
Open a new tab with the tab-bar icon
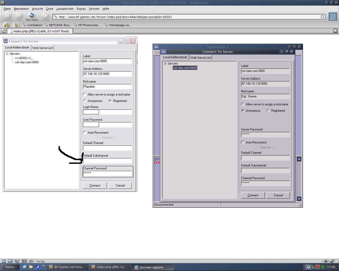coord(3,31)
